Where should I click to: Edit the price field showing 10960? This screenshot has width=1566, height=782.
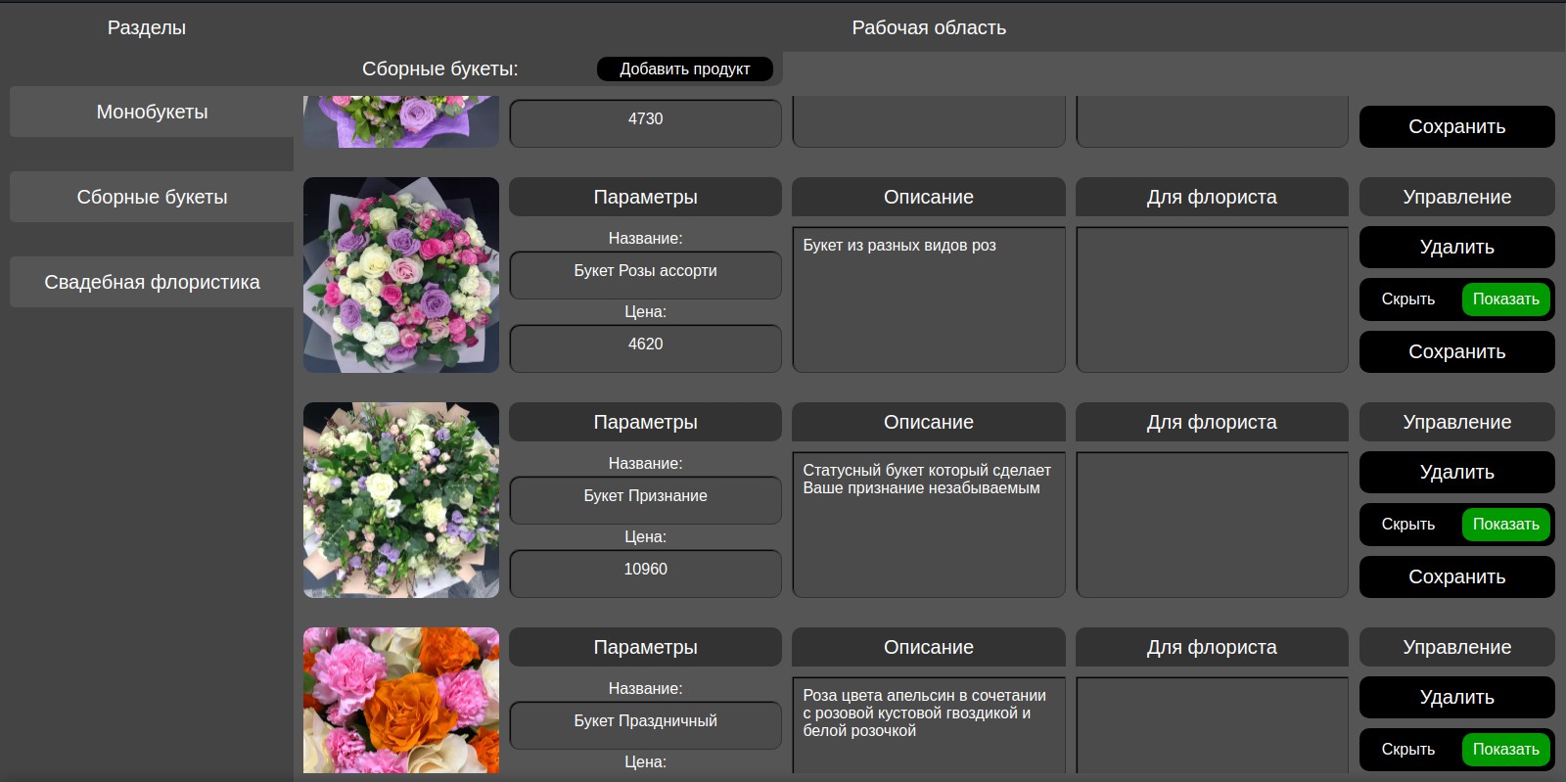(646, 573)
